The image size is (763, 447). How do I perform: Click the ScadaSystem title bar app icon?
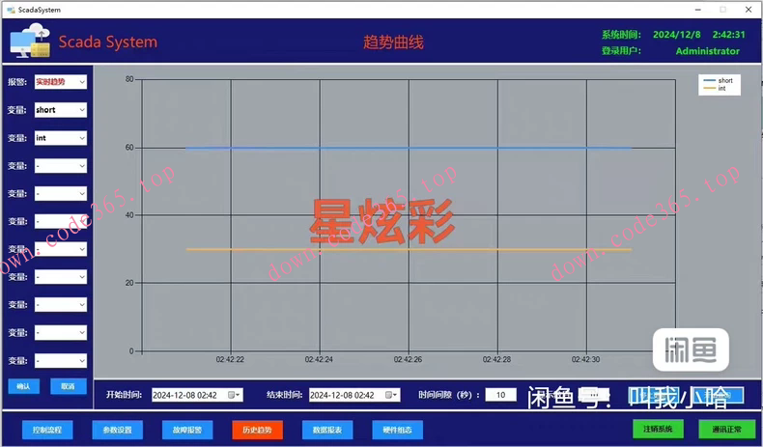click(x=11, y=10)
